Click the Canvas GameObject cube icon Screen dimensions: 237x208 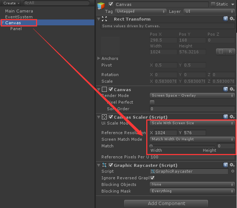pos(101,6)
